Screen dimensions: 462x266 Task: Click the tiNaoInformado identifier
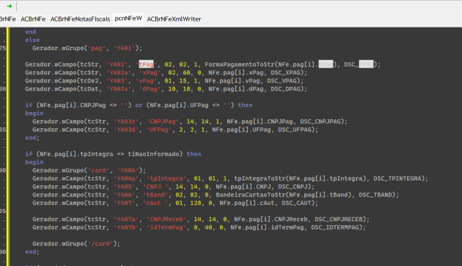tap(153, 154)
